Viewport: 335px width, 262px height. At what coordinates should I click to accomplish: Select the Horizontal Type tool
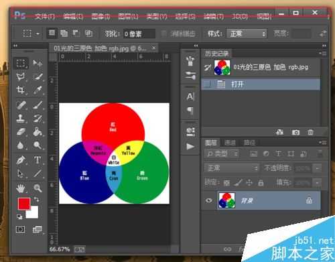tap(38, 160)
